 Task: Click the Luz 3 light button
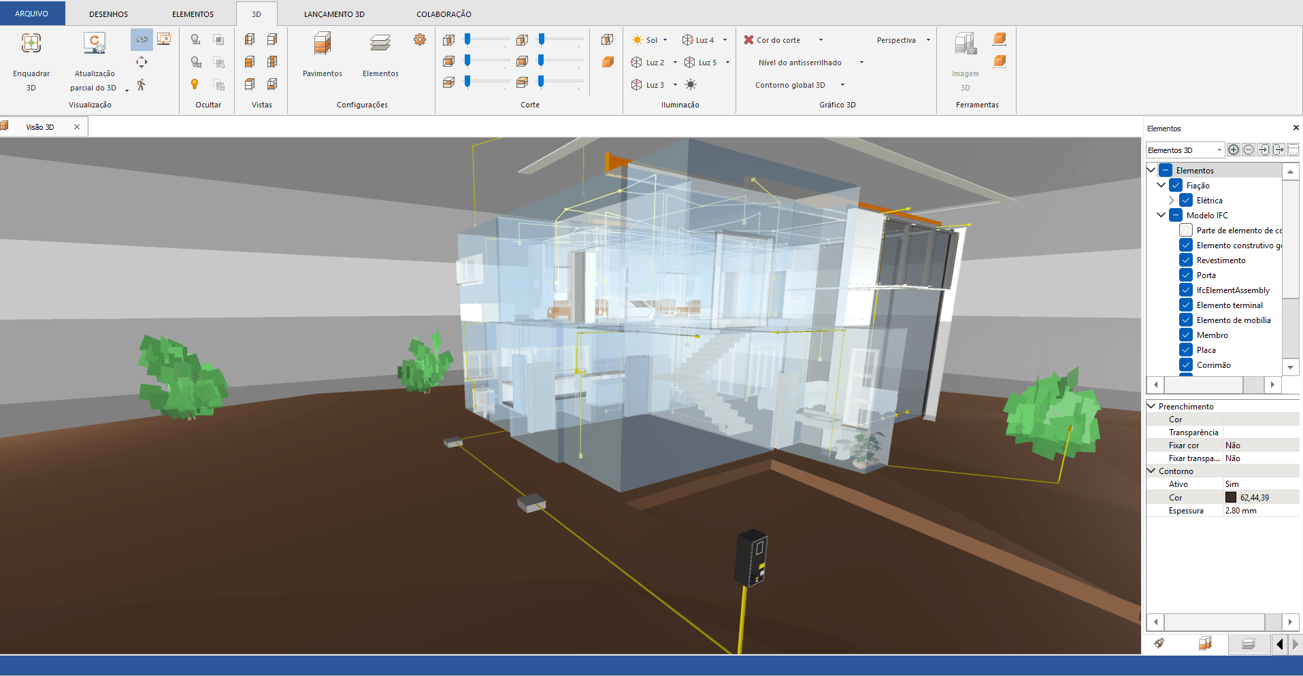click(648, 85)
